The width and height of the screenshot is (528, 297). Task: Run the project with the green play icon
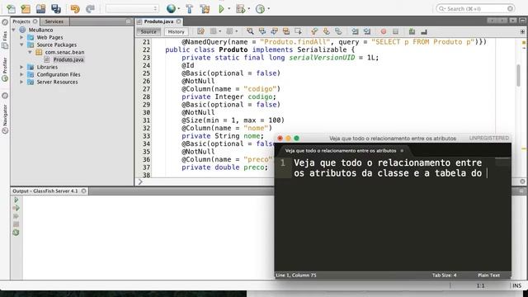222,9
